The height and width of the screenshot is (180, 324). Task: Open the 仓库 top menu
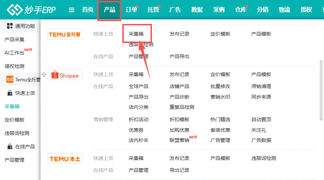(241, 10)
